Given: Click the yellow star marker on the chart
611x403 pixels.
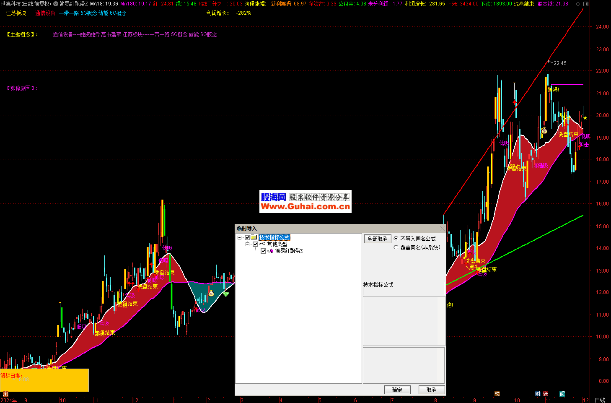Looking at the screenshot, I should click(x=585, y=118).
